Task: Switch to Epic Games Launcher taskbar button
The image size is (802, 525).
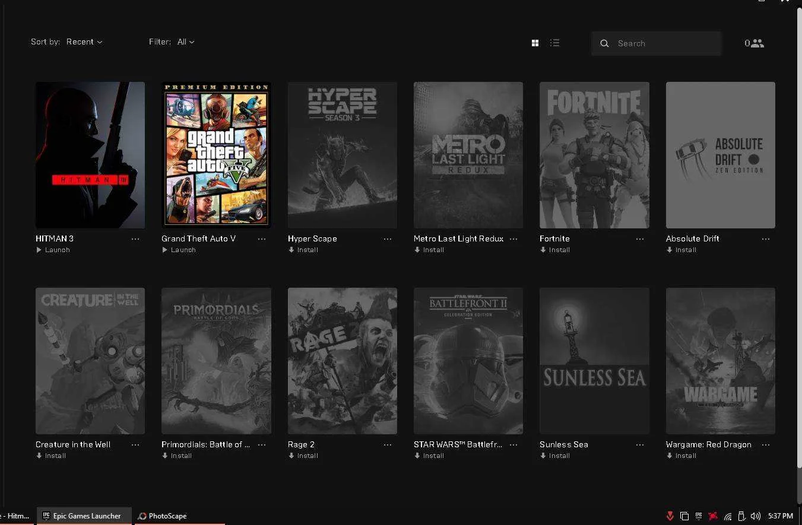Action: point(84,516)
